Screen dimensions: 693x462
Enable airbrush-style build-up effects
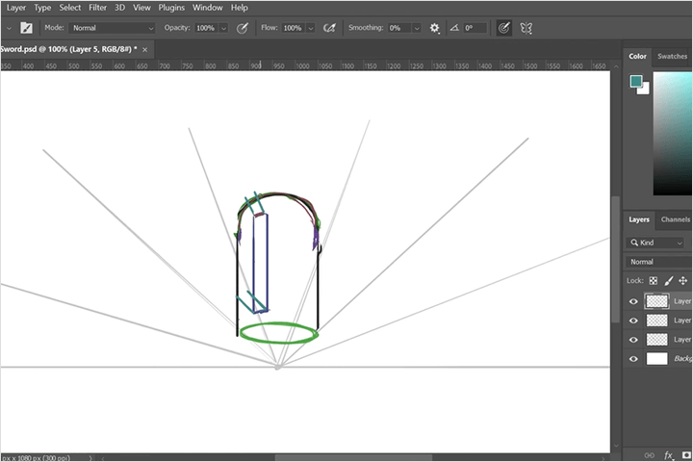329,28
